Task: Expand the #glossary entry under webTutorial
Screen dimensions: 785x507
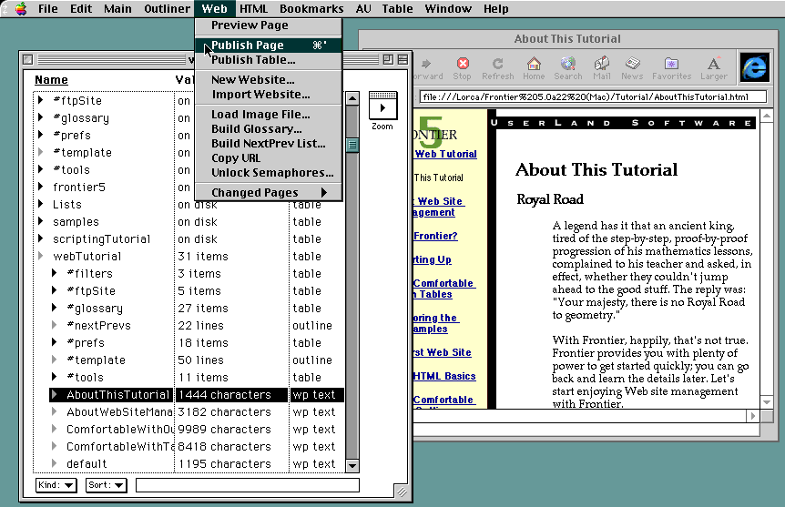Action: [55, 309]
